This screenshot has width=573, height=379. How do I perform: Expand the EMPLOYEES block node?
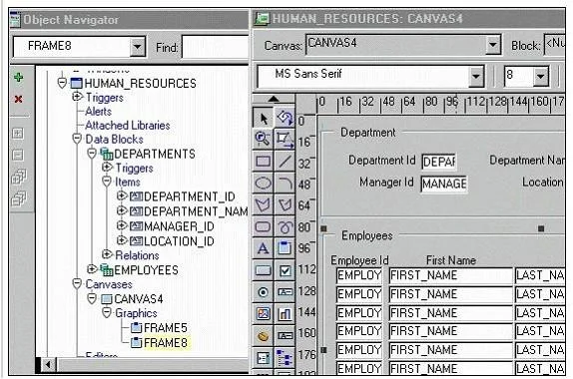[92, 269]
